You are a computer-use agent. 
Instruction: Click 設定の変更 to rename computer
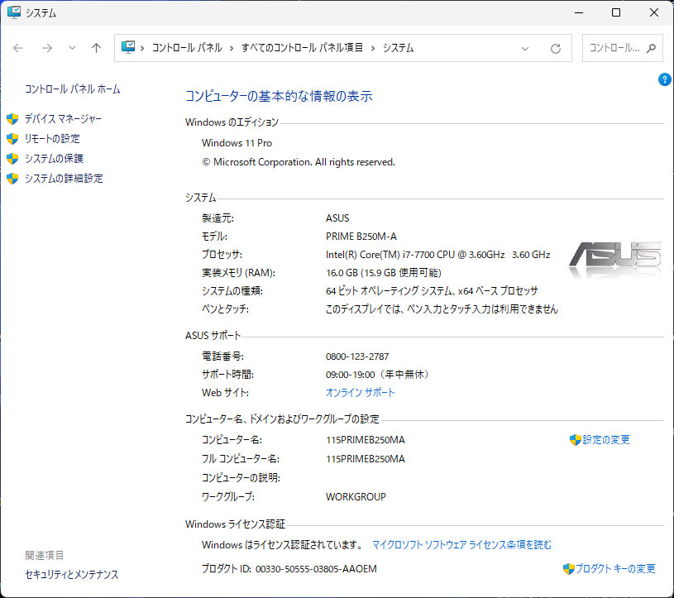(x=606, y=440)
